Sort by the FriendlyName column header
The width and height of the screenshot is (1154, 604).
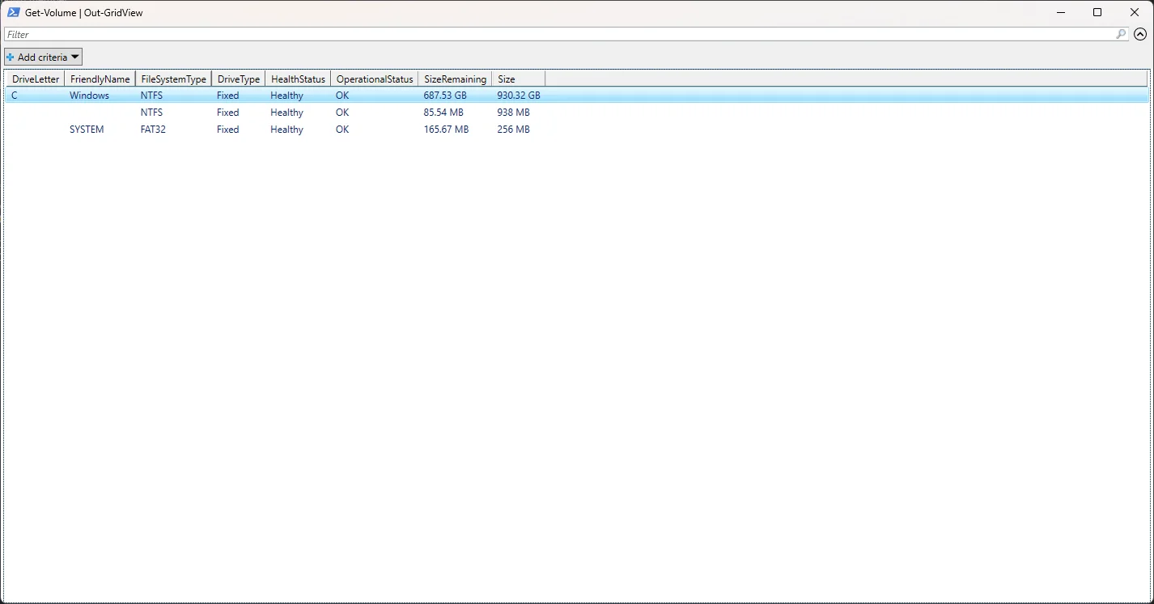[x=100, y=79]
